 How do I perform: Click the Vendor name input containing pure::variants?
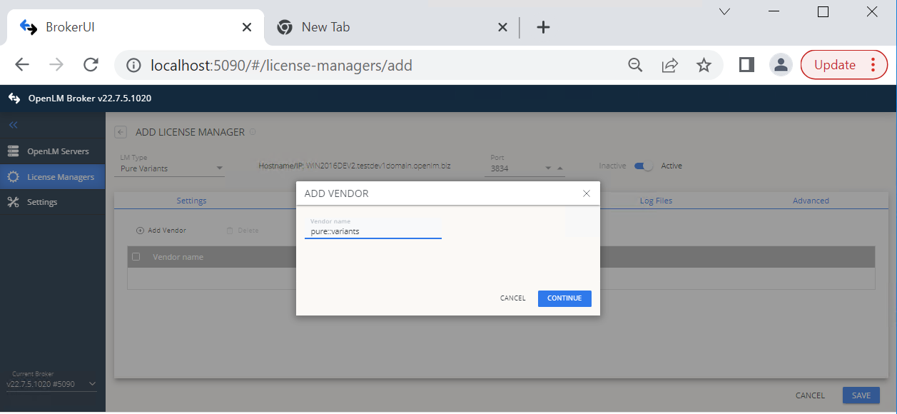[373, 231]
